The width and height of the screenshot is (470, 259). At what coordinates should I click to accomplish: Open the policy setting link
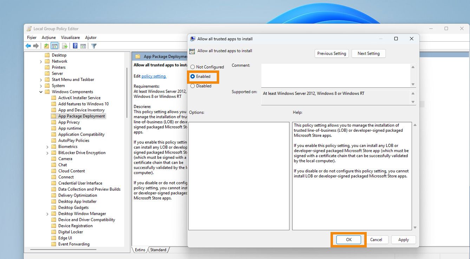[x=154, y=76]
